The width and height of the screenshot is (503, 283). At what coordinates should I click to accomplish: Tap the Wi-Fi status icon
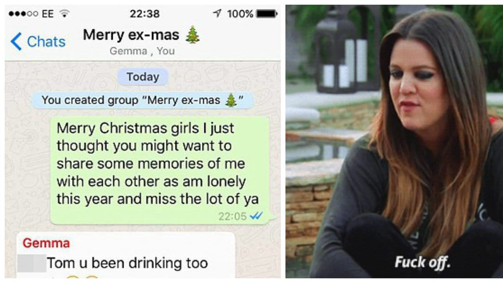coord(65,13)
